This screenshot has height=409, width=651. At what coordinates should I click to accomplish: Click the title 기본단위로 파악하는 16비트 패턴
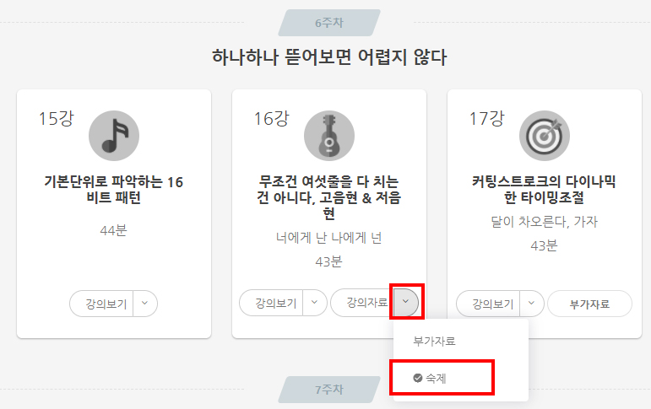point(114,190)
